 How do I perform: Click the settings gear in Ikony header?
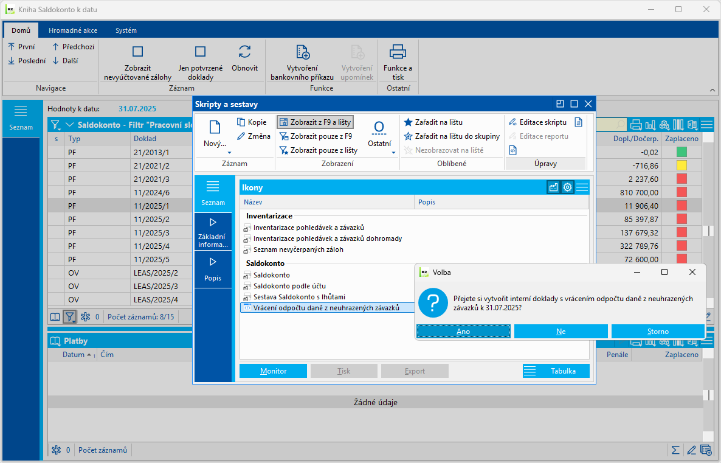[567, 187]
